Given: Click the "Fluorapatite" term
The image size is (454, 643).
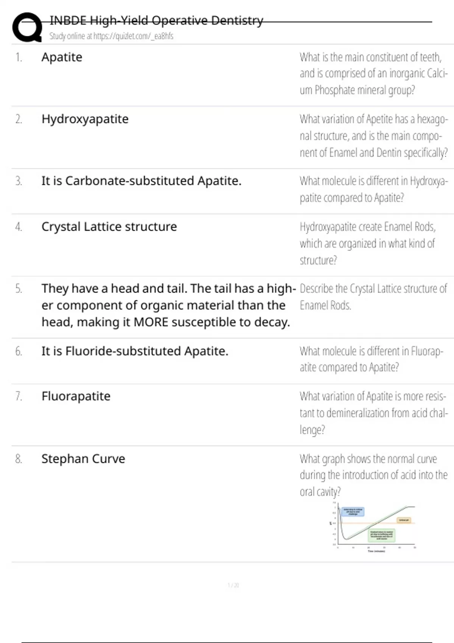Looking at the screenshot, I should tap(76, 396).
